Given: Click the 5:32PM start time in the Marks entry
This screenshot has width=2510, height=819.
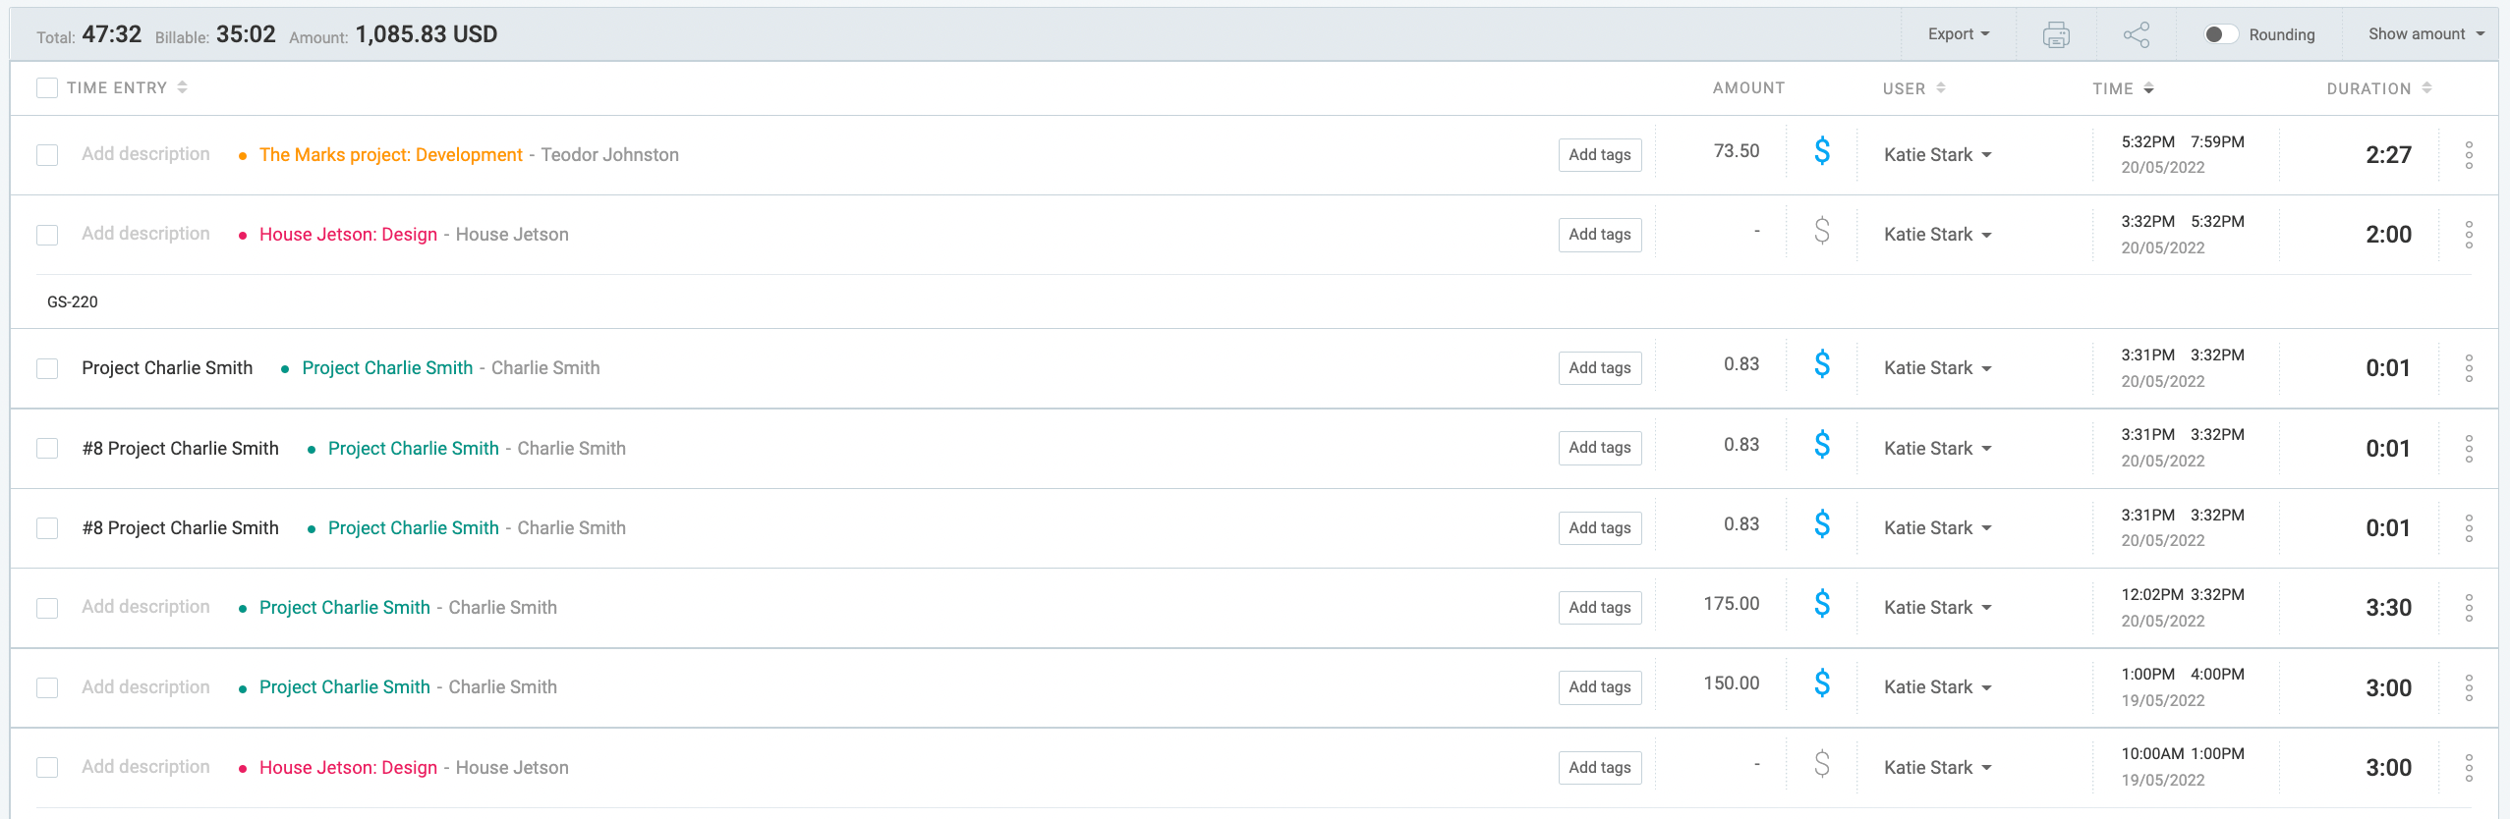Looking at the screenshot, I should click(x=2147, y=142).
